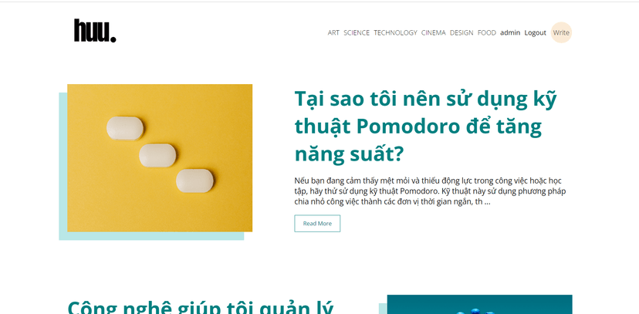This screenshot has height=314, width=639.
Task: Browse the CINEMA category
Action: [x=434, y=32]
